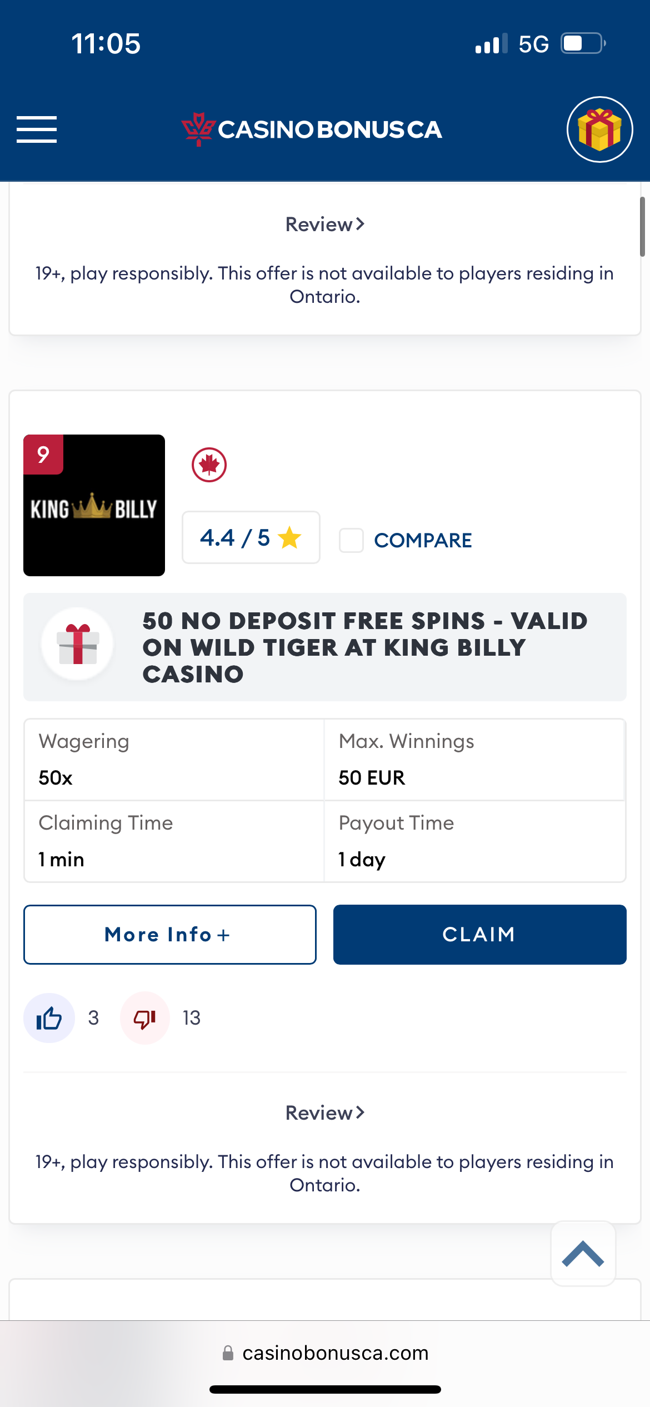Expand More Info for the King Billy bonus
The height and width of the screenshot is (1407, 650).
coord(169,935)
